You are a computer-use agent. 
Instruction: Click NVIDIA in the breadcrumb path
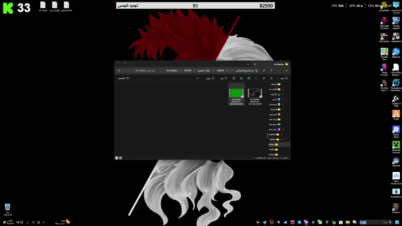coord(187,71)
